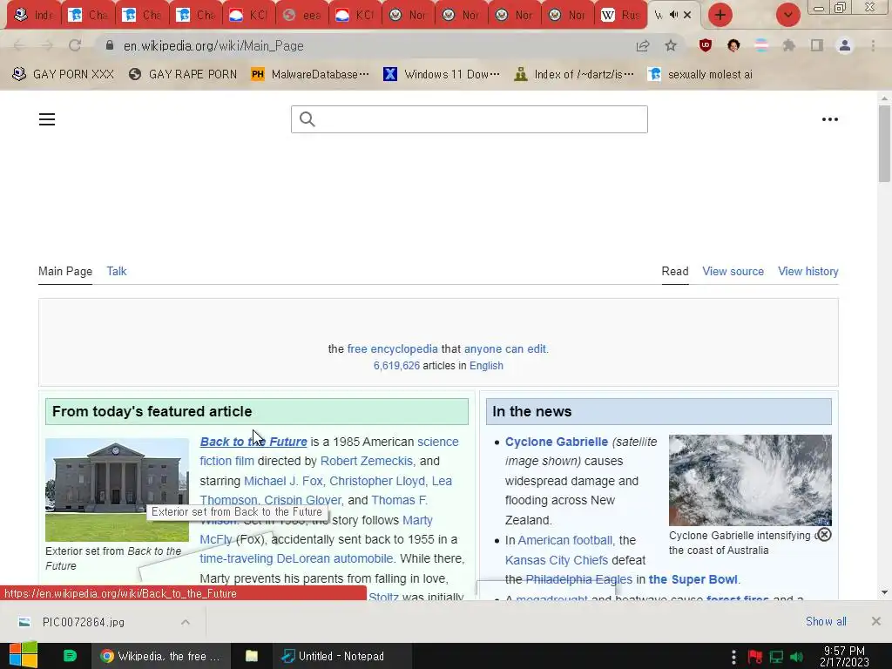Share this page via address bar icon
The width and height of the screenshot is (892, 669).
tap(643, 45)
